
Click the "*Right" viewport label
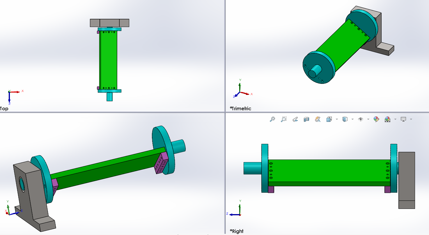(237, 231)
